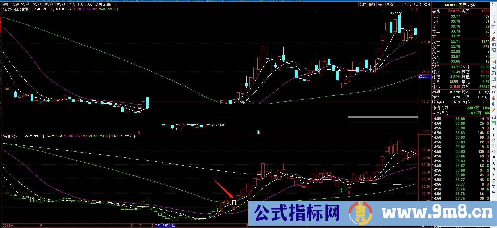Toggle 60-minute period in right sidebar
Image resolution: width=497 pixels, height=228 pixels.
pyautogui.click(x=494, y=152)
